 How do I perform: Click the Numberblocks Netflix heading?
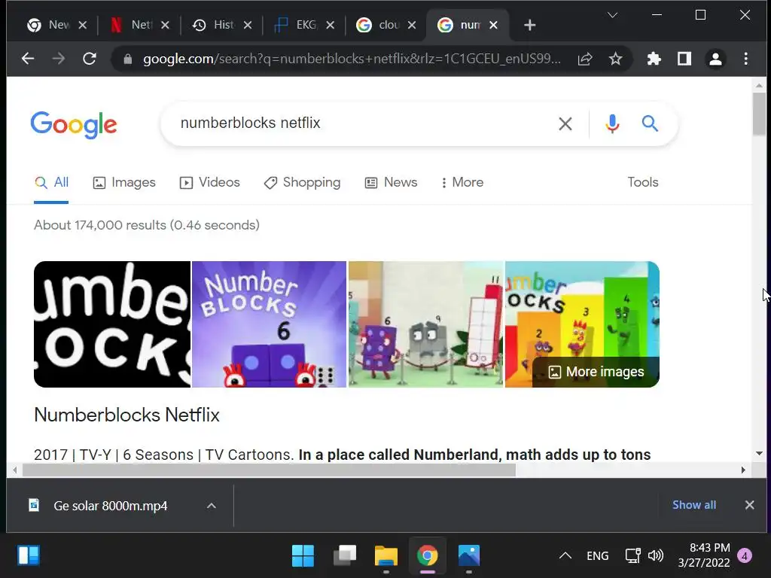[126, 415]
